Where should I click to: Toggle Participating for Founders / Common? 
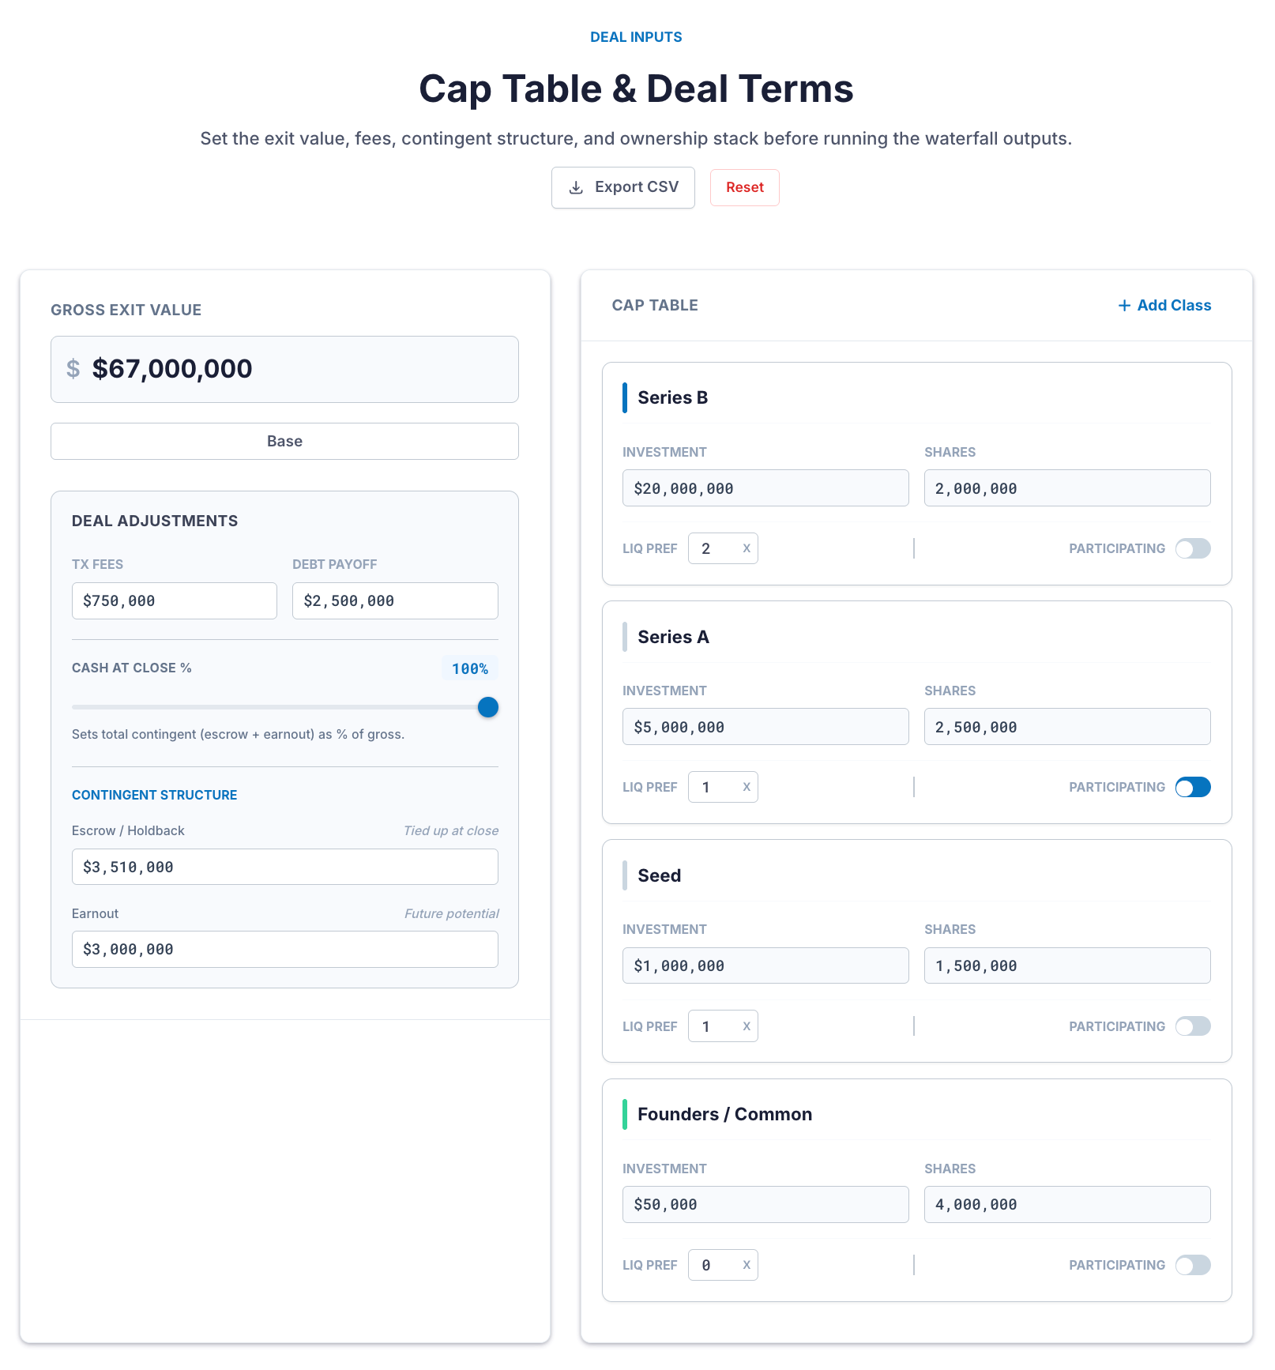click(1192, 1265)
